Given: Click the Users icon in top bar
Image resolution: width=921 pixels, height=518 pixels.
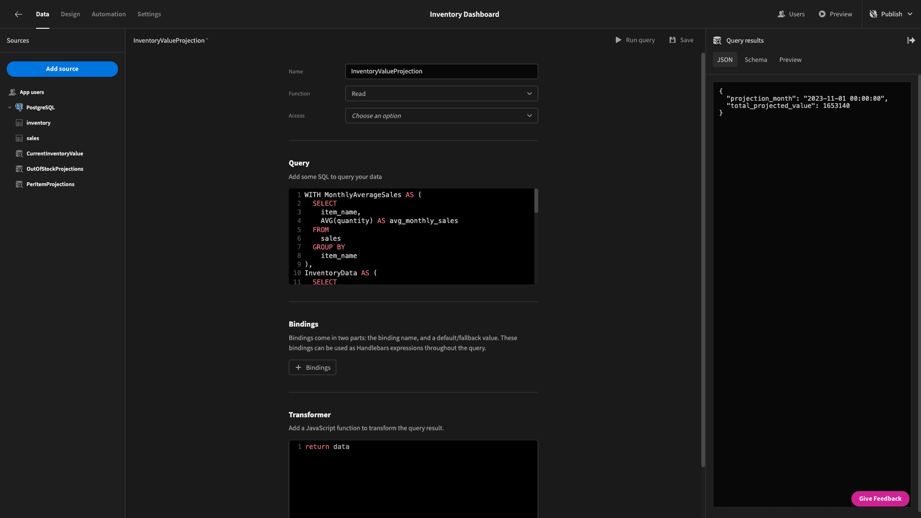Looking at the screenshot, I should [781, 14].
